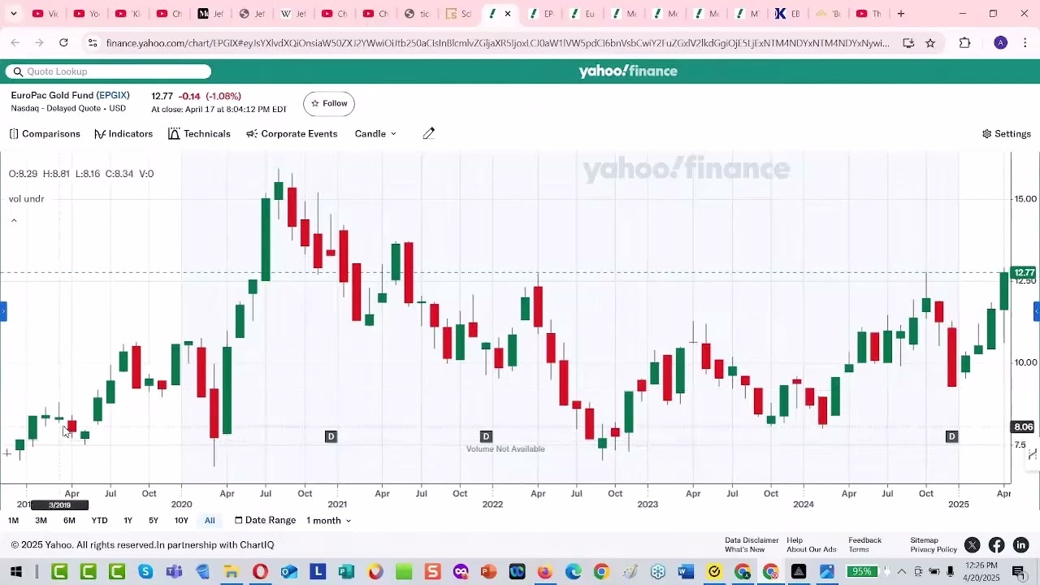Open chart Settings gear
This screenshot has width=1040, height=585.
[1007, 134]
